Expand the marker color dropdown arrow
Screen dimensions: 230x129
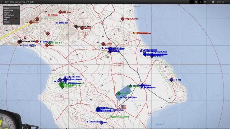point(196,2)
